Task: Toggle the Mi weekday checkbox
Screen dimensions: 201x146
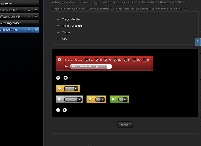Action: coord(106,60)
